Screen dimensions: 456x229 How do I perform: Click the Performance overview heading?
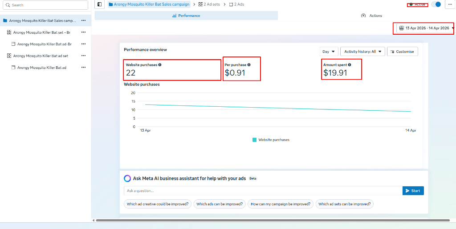pos(146,50)
